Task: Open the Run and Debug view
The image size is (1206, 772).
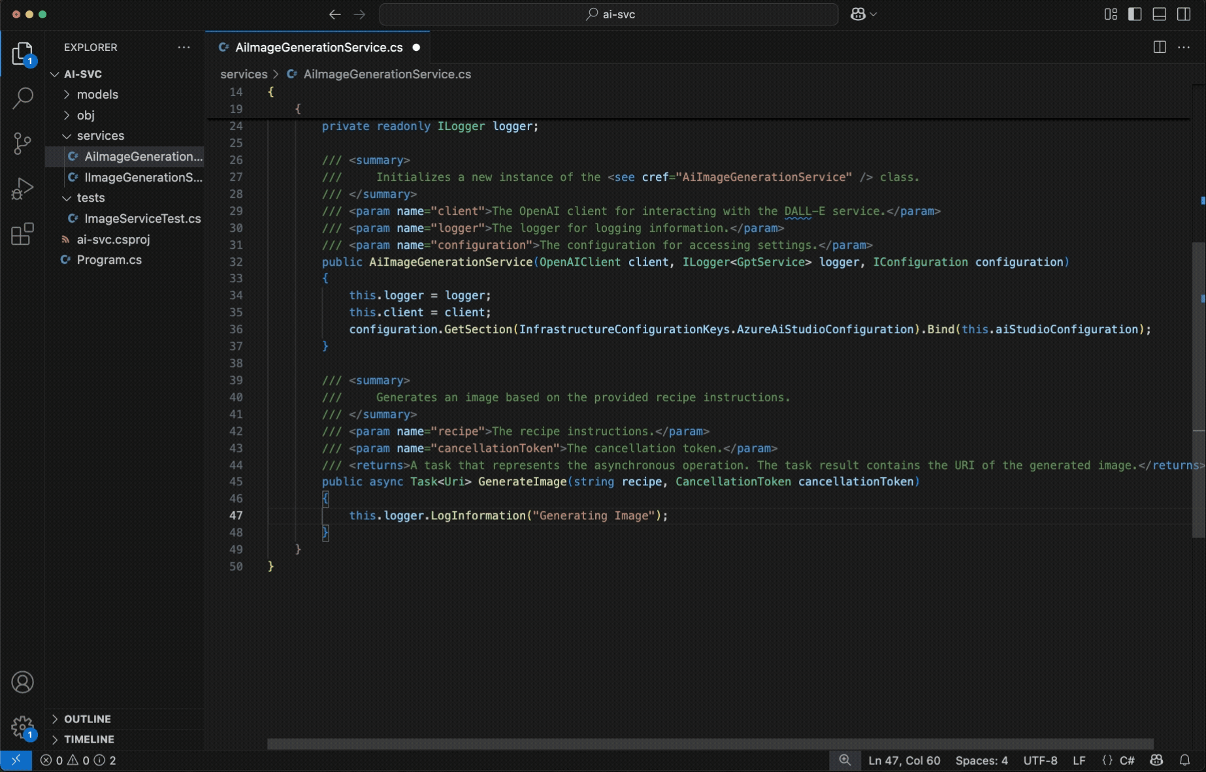Action: (x=23, y=188)
